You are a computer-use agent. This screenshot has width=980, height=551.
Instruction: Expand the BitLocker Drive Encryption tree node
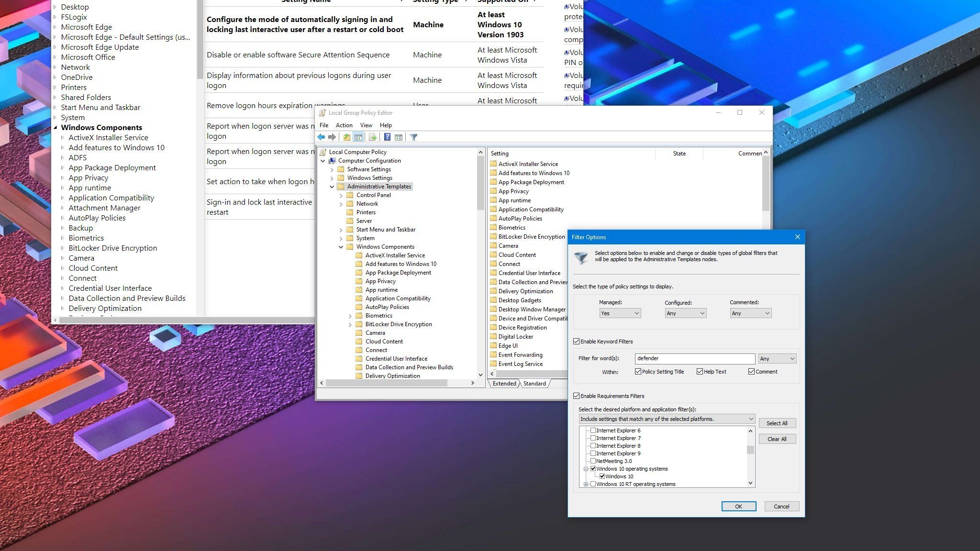pos(350,324)
